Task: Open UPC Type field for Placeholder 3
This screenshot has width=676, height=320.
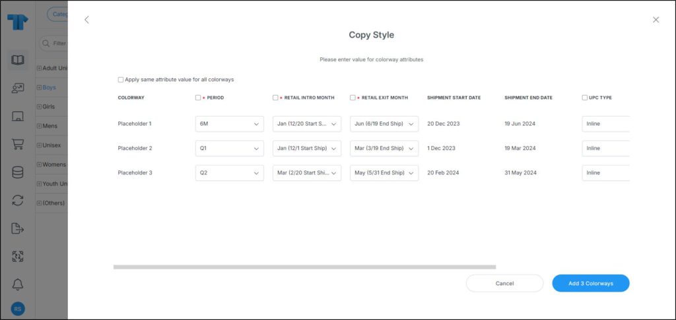Action: tap(606, 173)
